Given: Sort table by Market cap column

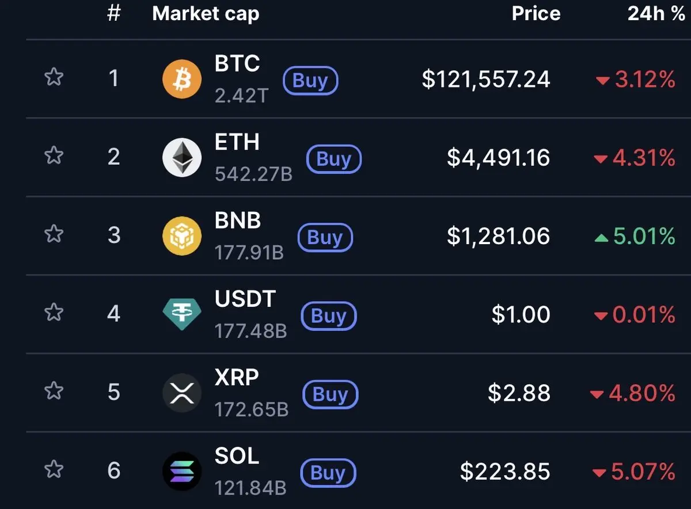Looking at the screenshot, I should coord(206,14).
